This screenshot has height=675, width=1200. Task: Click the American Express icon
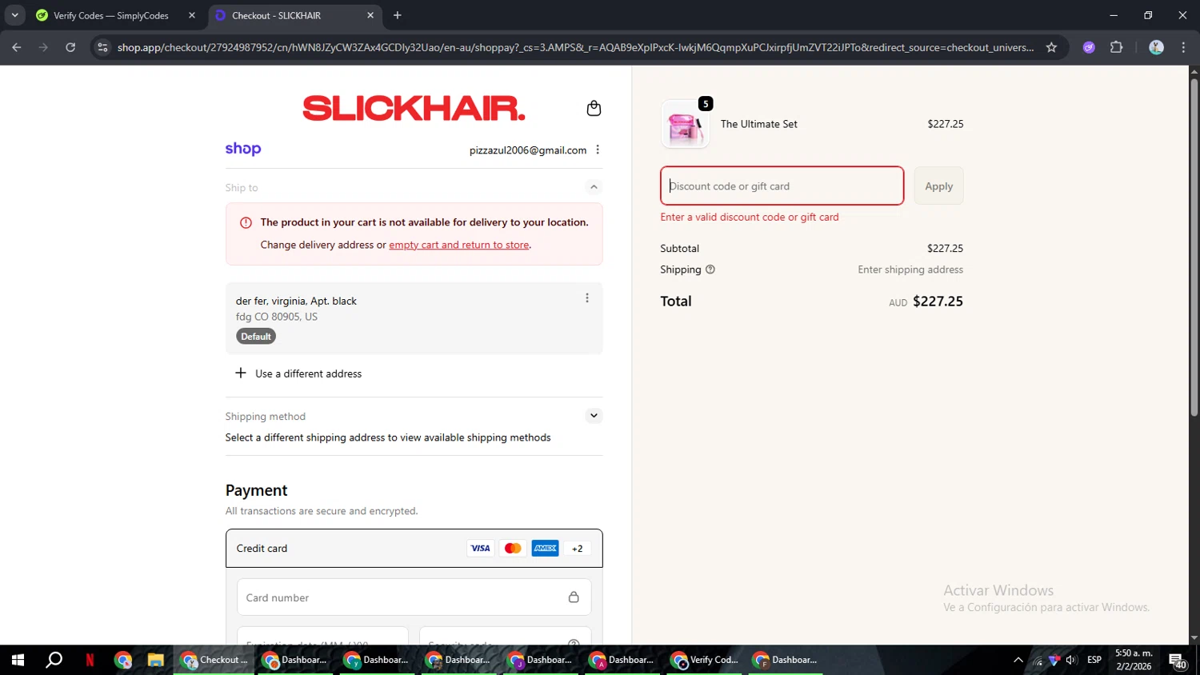click(546, 549)
